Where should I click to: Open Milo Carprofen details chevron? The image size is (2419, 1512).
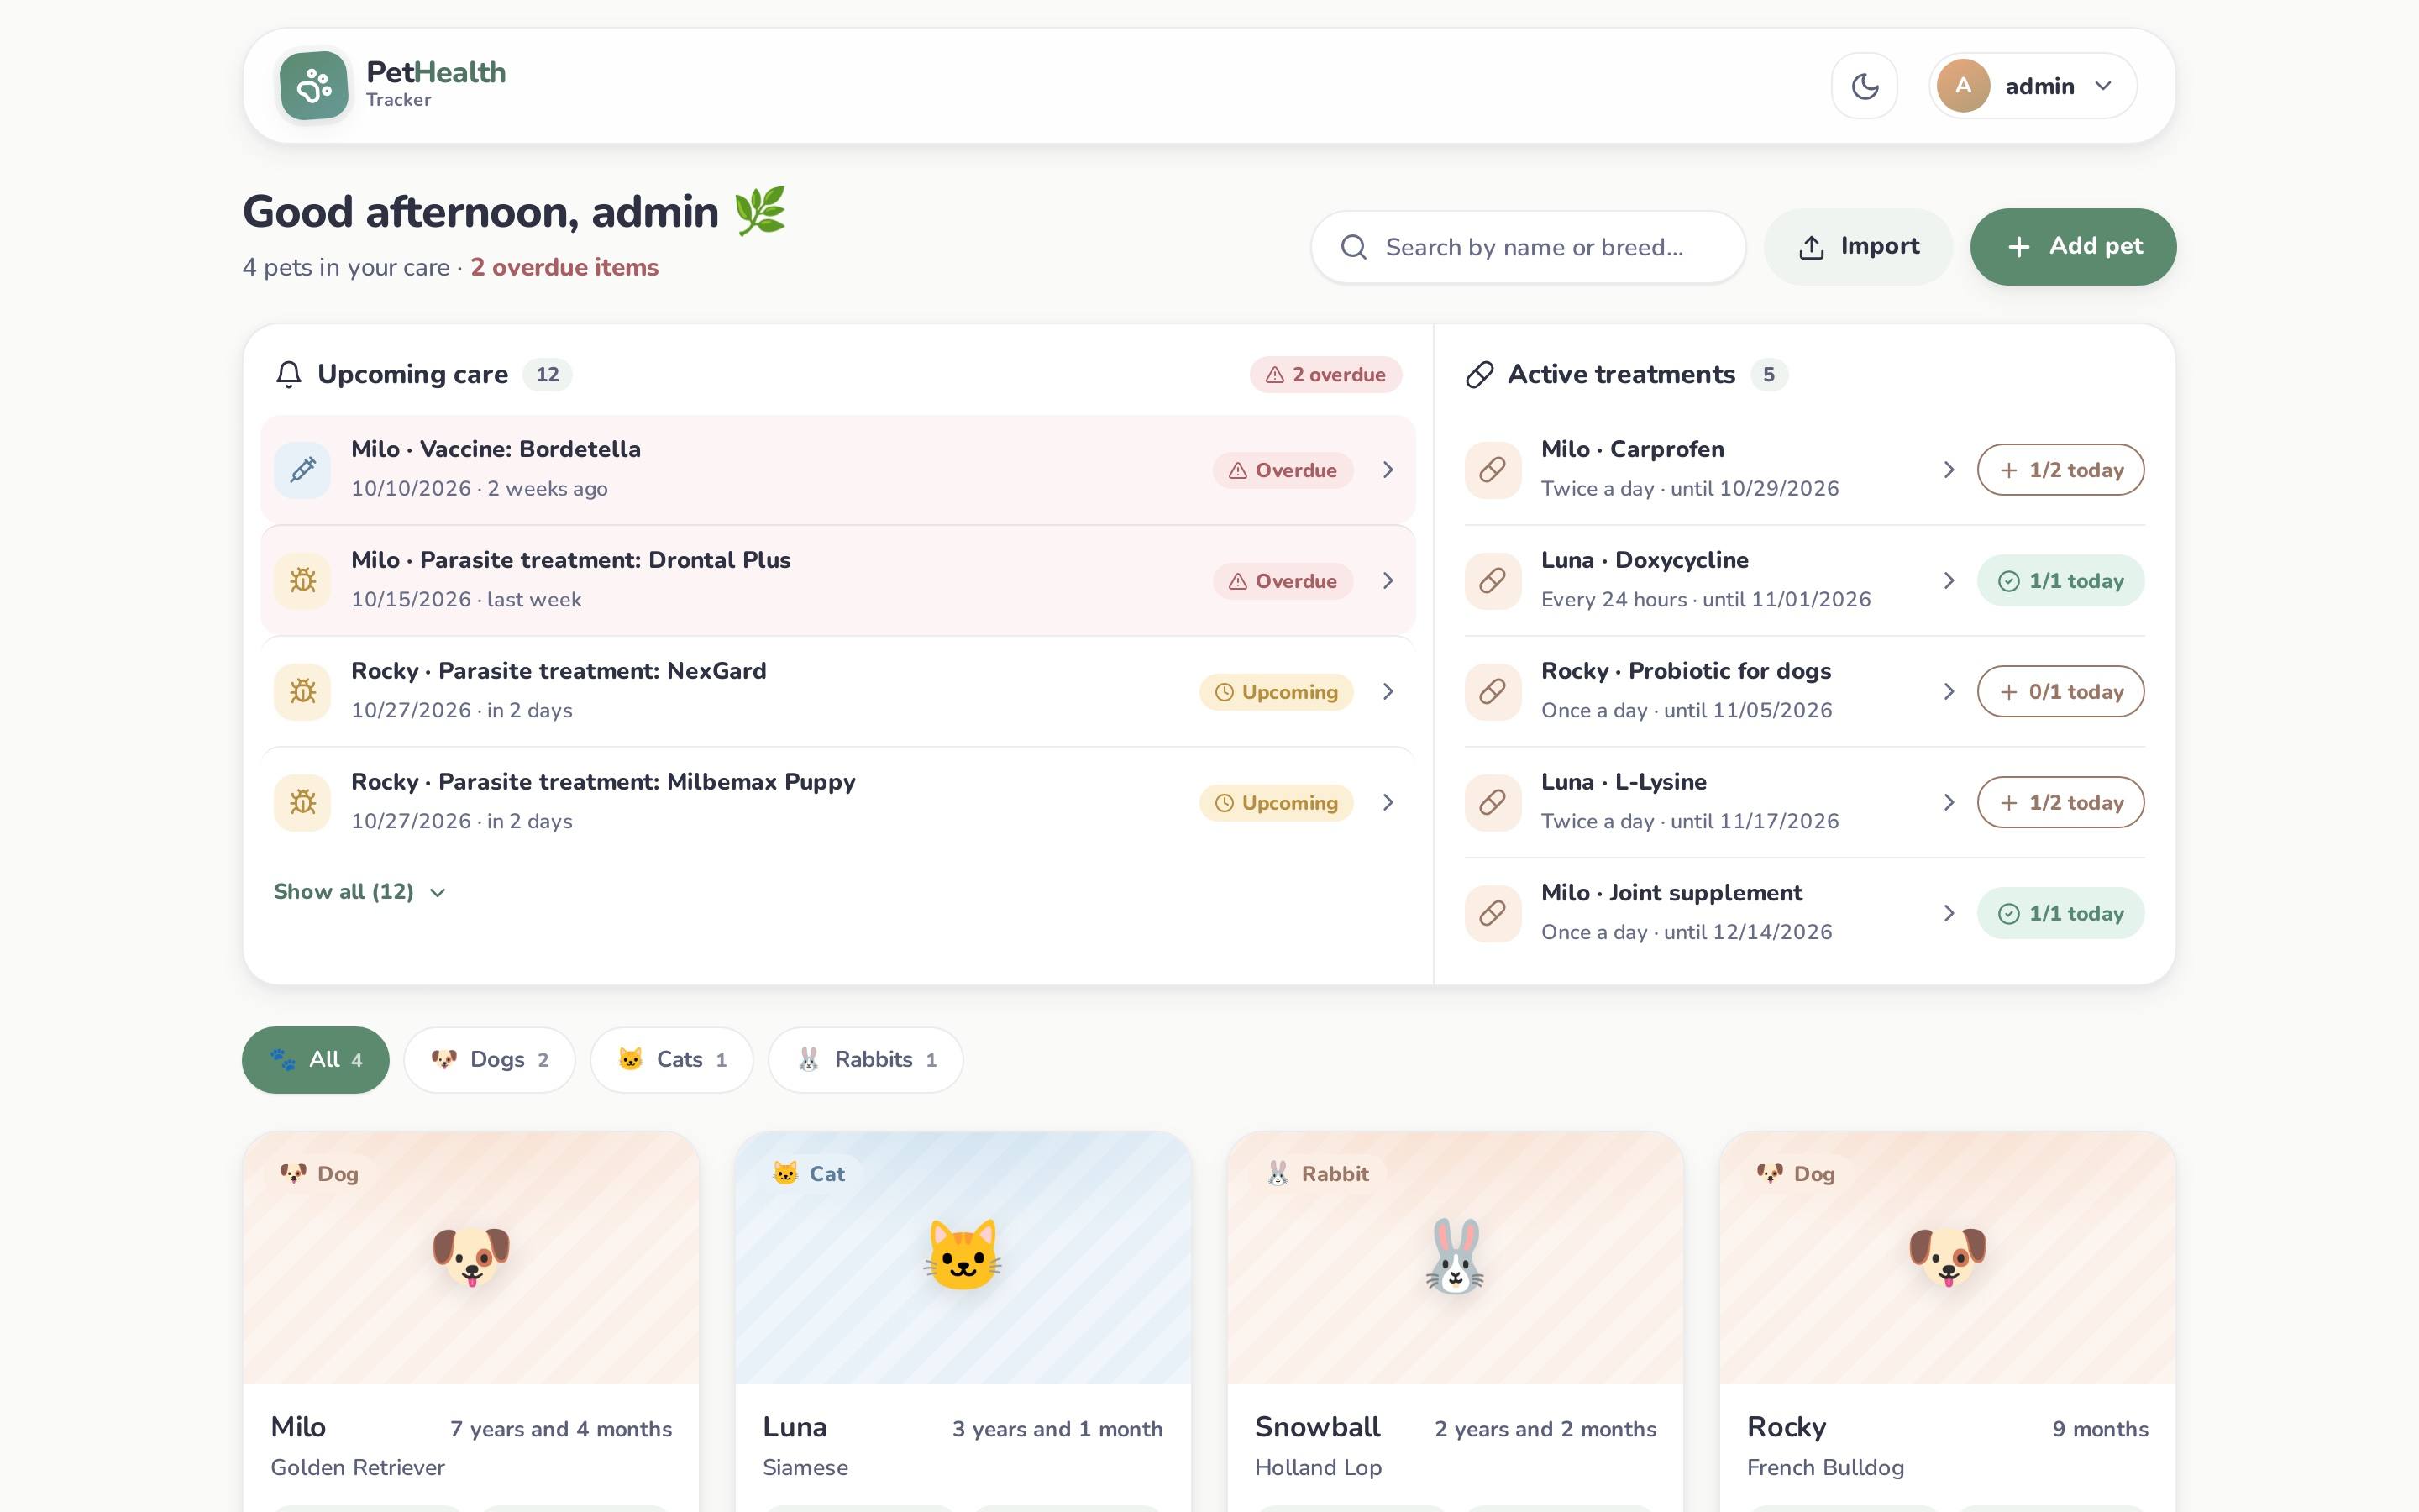[x=1948, y=470]
